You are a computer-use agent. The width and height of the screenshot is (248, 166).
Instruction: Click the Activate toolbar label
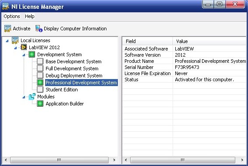[x=21, y=29]
